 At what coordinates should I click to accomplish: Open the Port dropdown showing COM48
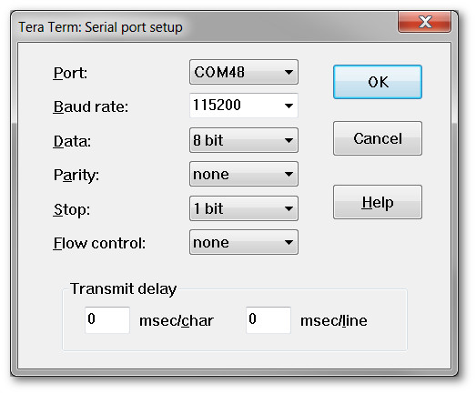pos(244,72)
